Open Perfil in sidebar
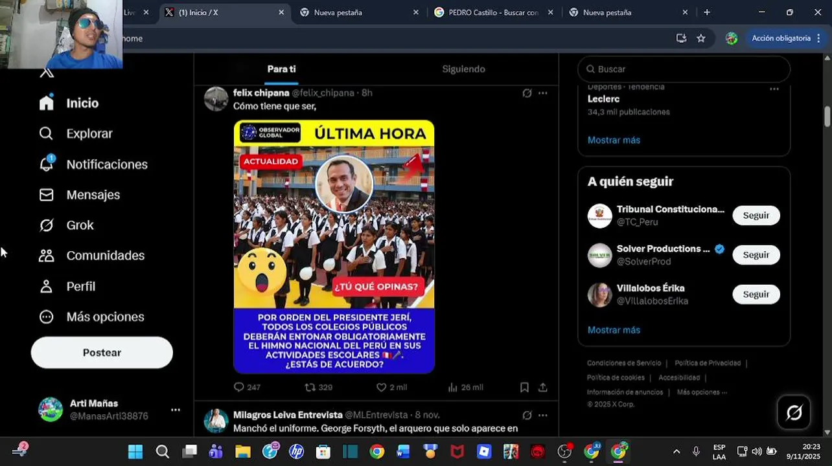832x466 pixels. 67,286
